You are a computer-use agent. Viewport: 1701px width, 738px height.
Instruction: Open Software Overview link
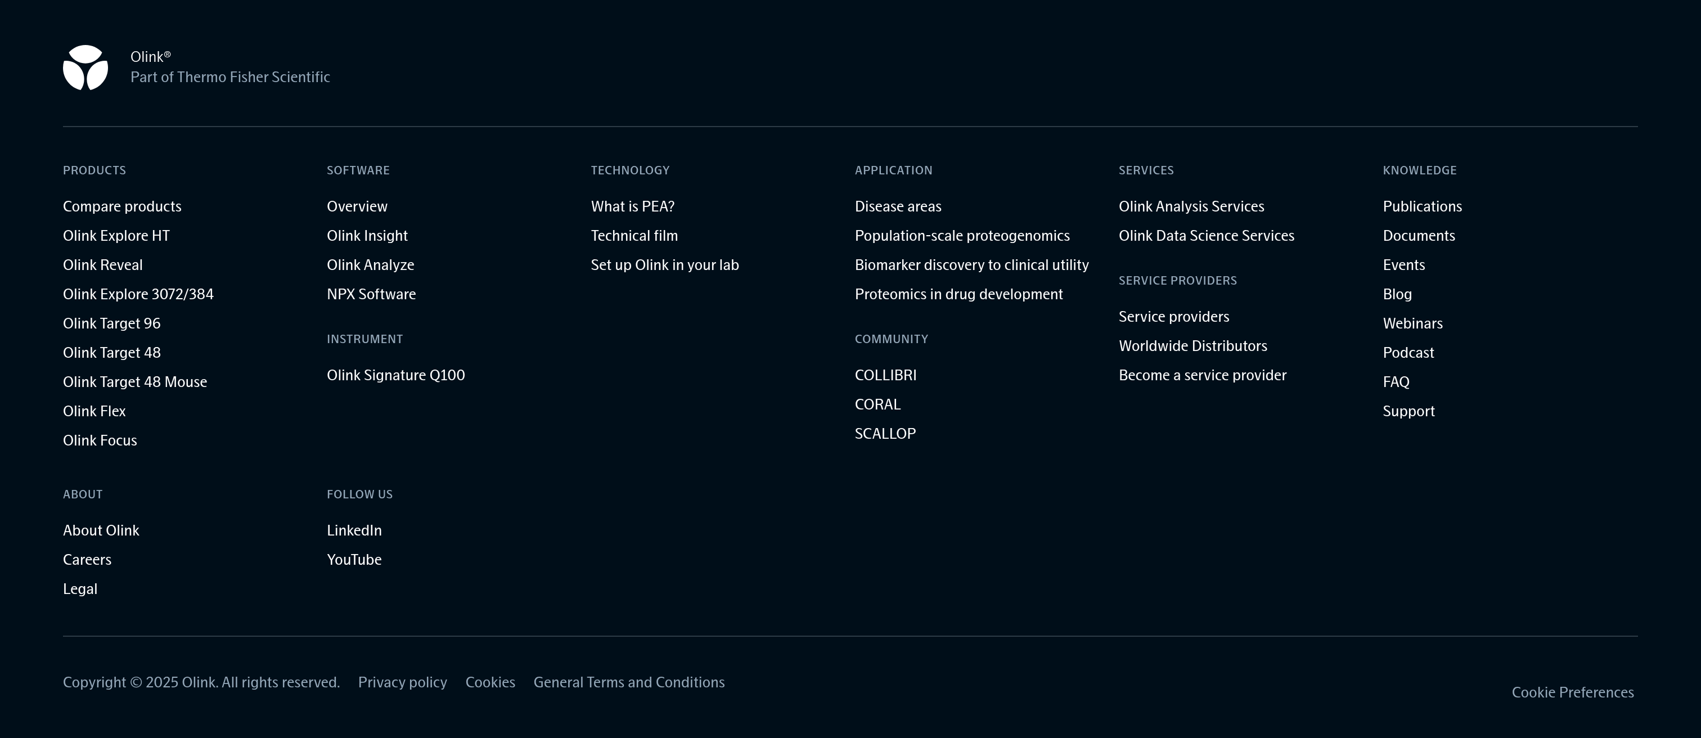(357, 206)
